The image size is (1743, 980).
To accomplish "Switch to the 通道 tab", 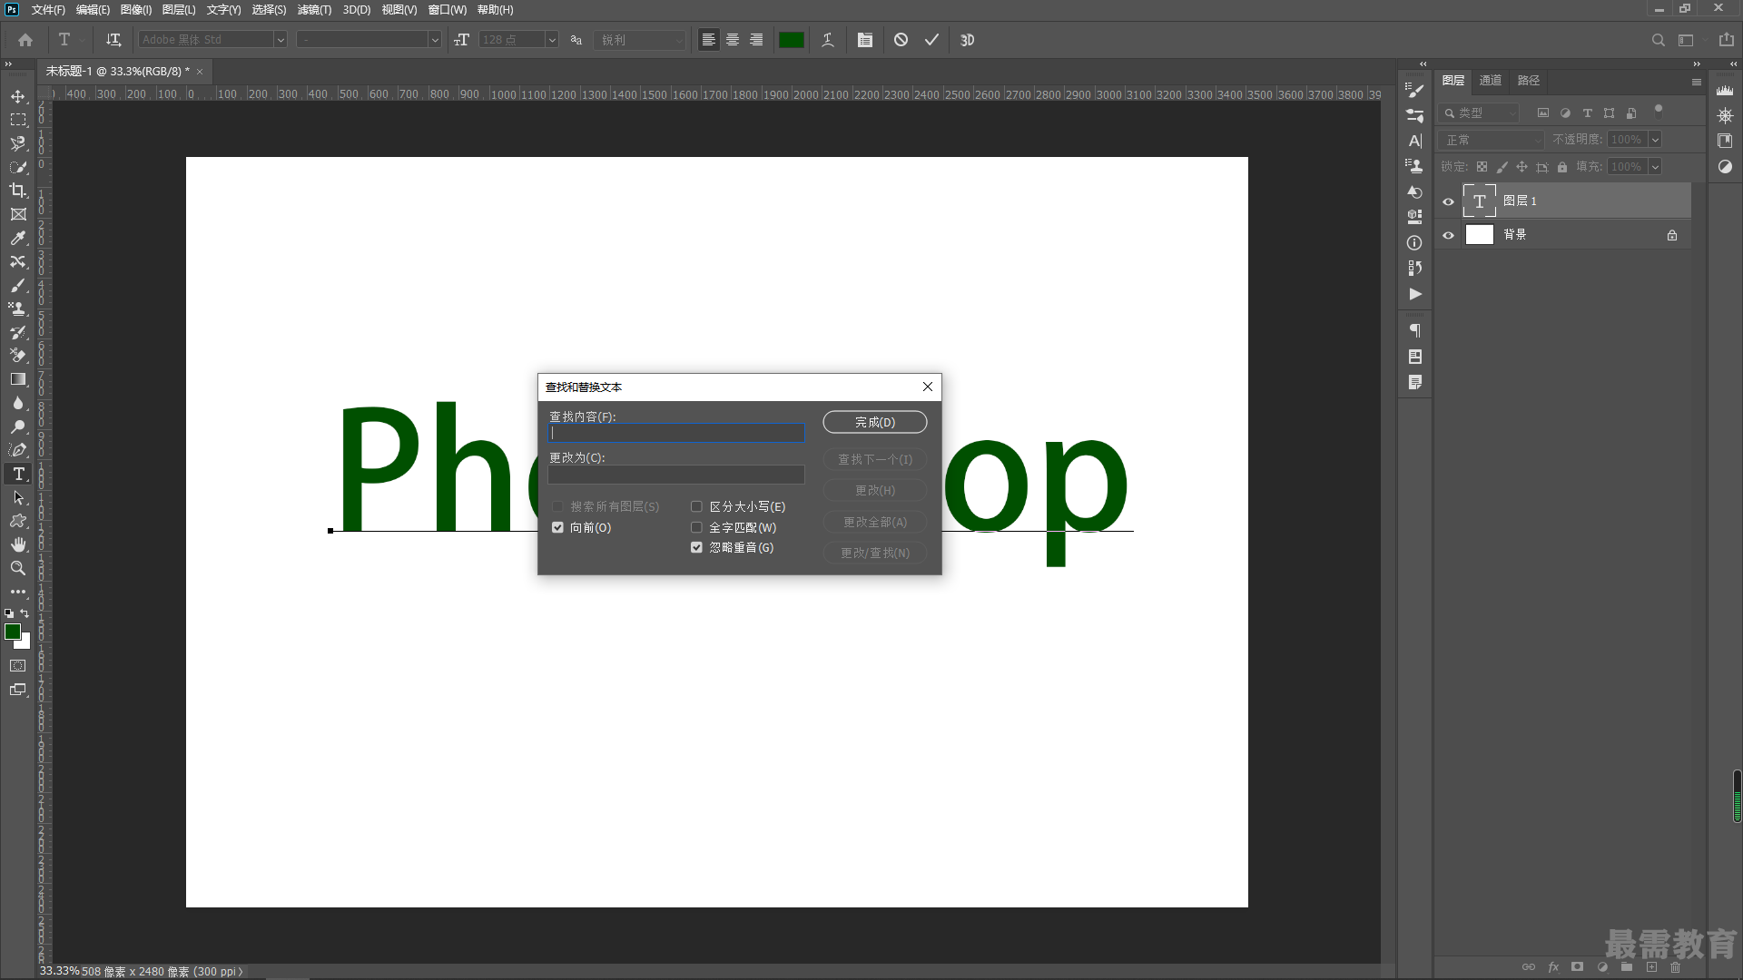I will (1491, 81).
